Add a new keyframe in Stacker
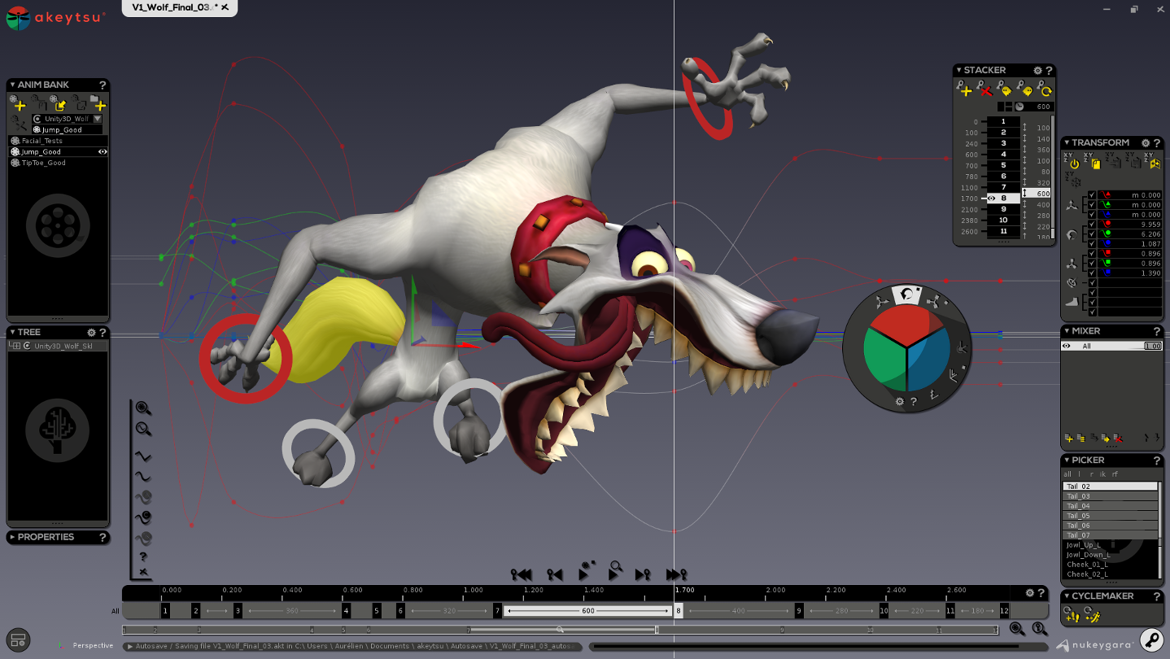Viewport: 1170px width, 659px height. click(x=964, y=89)
